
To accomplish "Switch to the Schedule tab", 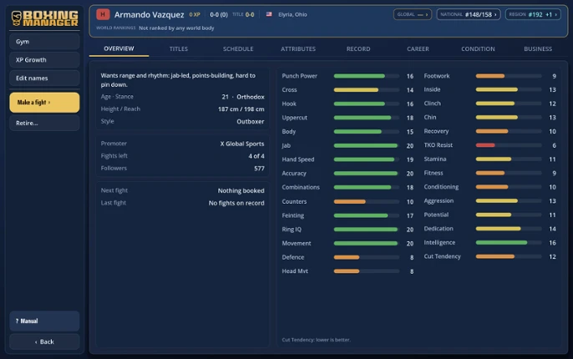I will (238, 48).
